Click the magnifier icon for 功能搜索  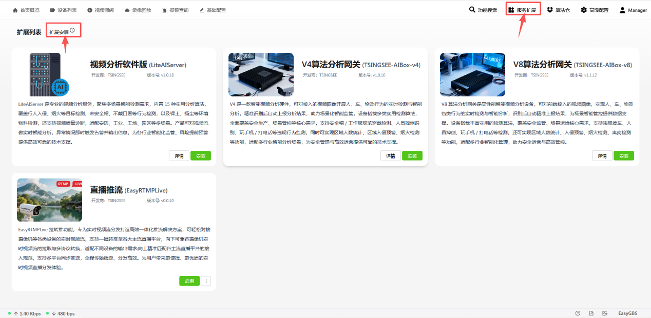pyautogui.click(x=472, y=10)
